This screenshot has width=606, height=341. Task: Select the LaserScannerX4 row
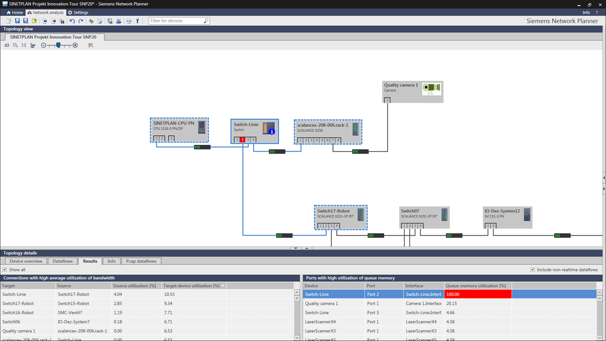click(449, 322)
